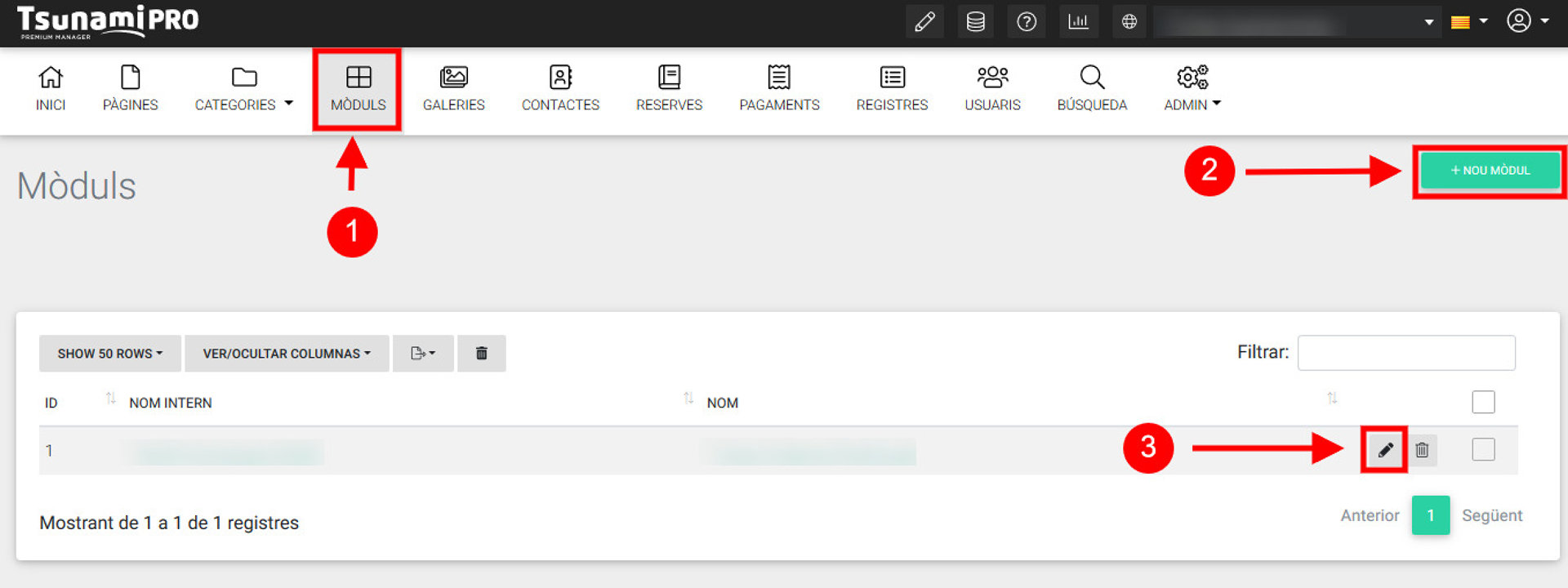Click the Filtrar search input field
Viewport: 1568px width, 588px height.
click(x=1405, y=353)
